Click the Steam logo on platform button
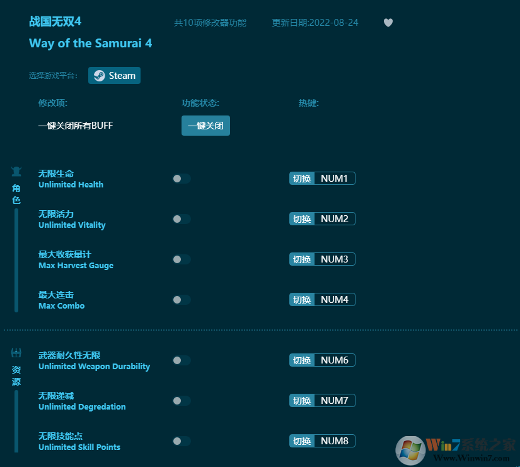Screen dimensions: 520x467 [100, 75]
